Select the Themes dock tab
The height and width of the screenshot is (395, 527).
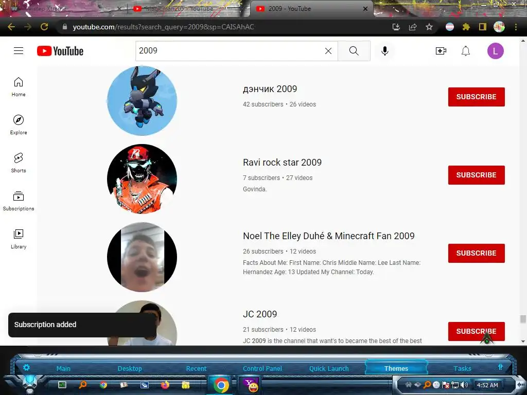(396, 368)
